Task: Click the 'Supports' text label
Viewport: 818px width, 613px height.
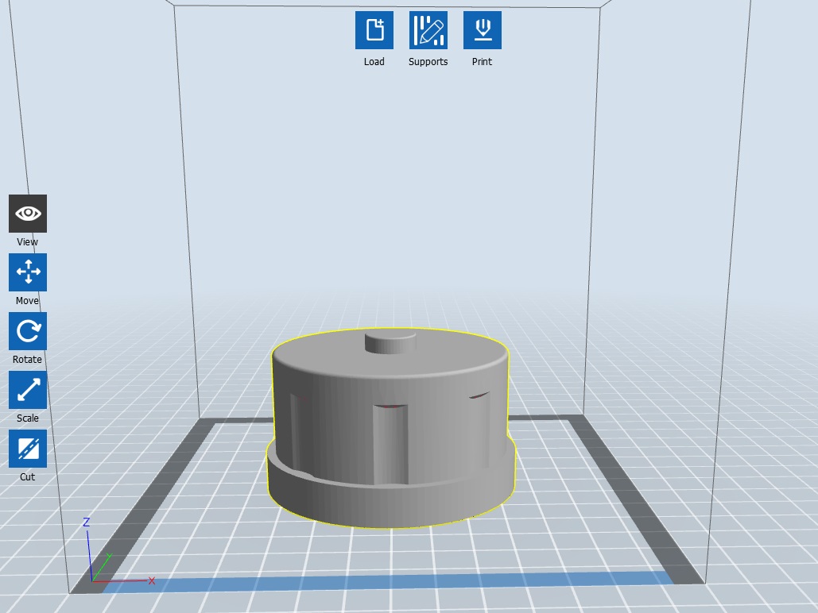Action: coord(428,62)
